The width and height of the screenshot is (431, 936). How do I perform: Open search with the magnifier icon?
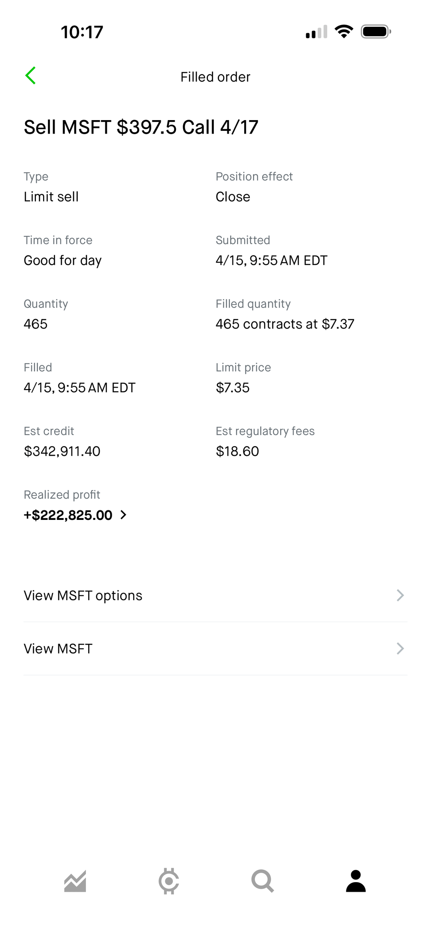(x=262, y=881)
